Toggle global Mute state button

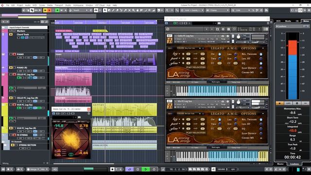tap(45, 10)
